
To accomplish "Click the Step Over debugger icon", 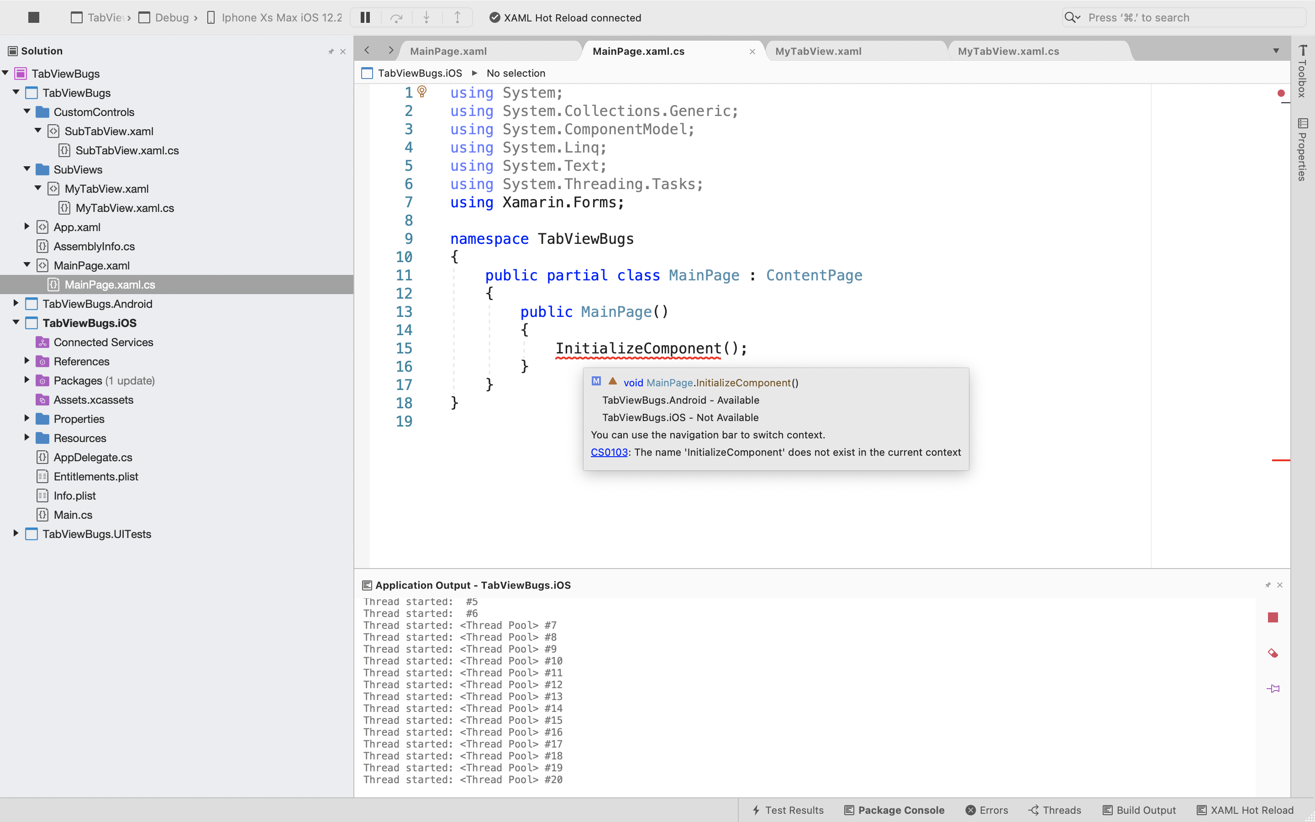I will point(396,17).
